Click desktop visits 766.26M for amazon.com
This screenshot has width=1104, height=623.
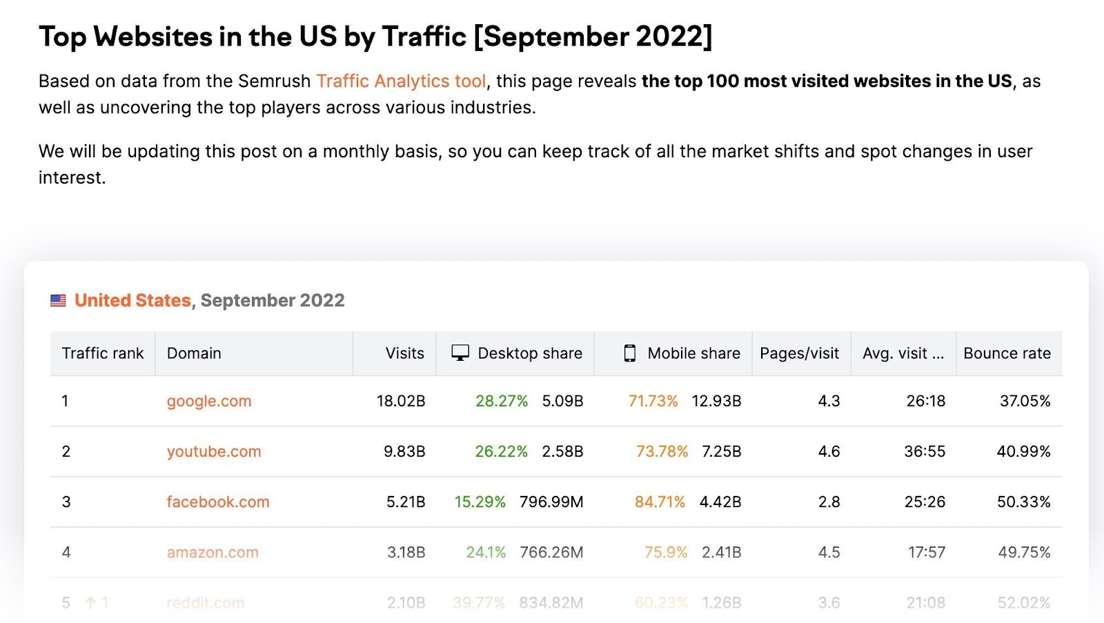click(x=551, y=552)
